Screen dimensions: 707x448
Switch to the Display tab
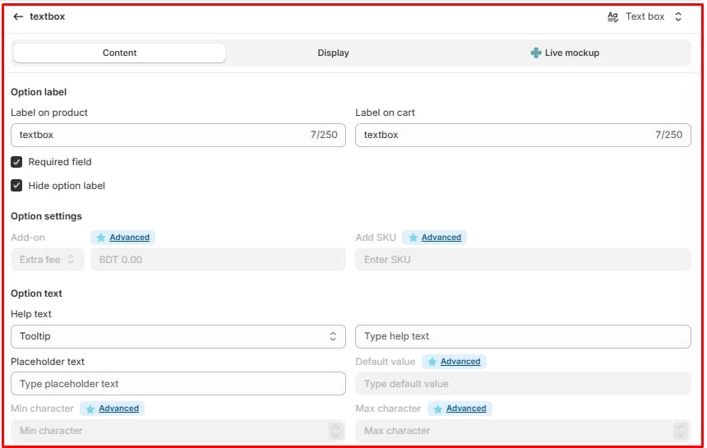pyautogui.click(x=333, y=53)
